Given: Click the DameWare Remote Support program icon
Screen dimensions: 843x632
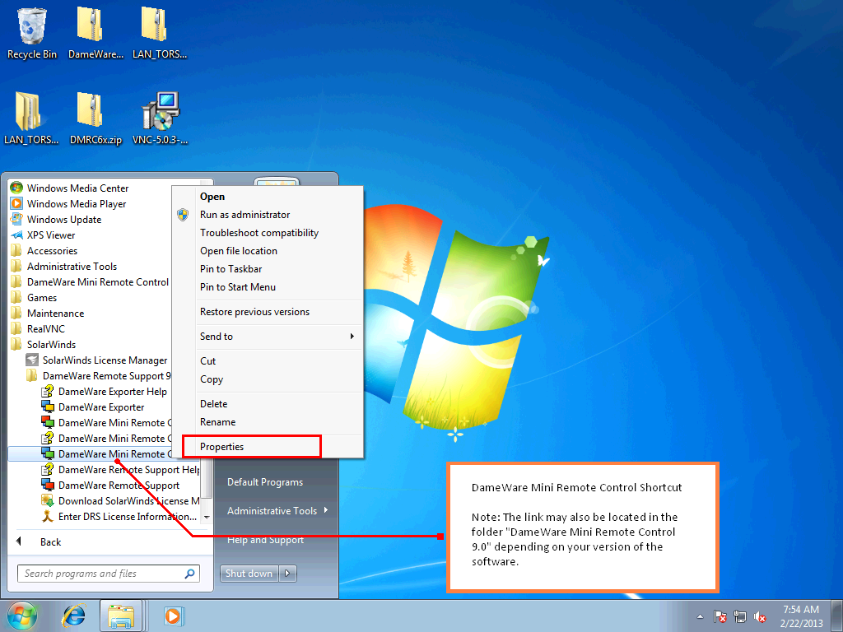Looking at the screenshot, I should pos(48,485).
